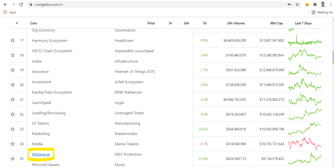The image size is (334, 167).
Task: Go forward in browser history
Action: pyautogui.click(x=13, y=4)
